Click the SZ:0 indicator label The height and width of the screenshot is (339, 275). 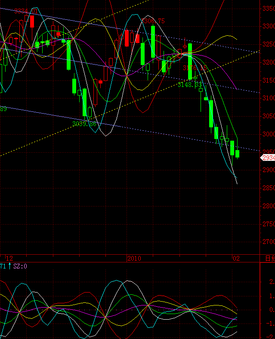coord(20,266)
